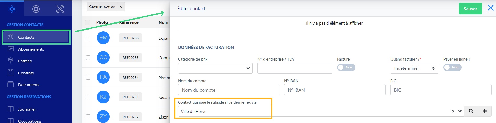Click the EM contact avatar
This screenshot has height=123, width=496.
(103, 38)
